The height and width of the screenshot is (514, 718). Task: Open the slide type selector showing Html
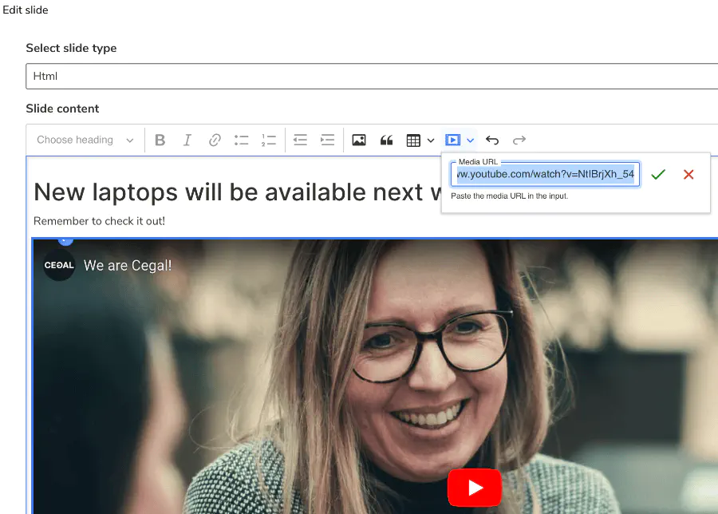[371, 77]
